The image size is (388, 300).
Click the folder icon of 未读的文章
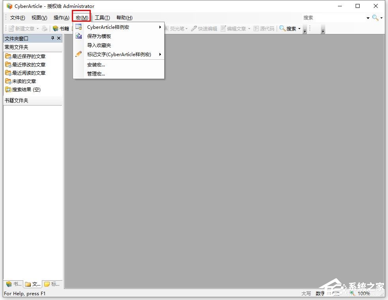[x=8, y=81]
